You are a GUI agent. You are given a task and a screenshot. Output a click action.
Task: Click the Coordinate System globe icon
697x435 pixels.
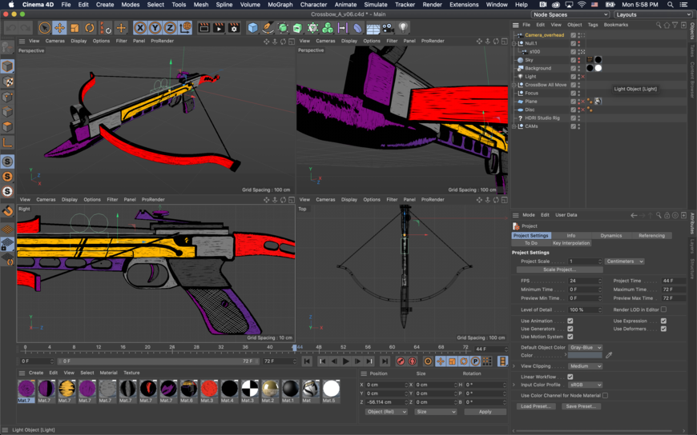[x=186, y=28]
